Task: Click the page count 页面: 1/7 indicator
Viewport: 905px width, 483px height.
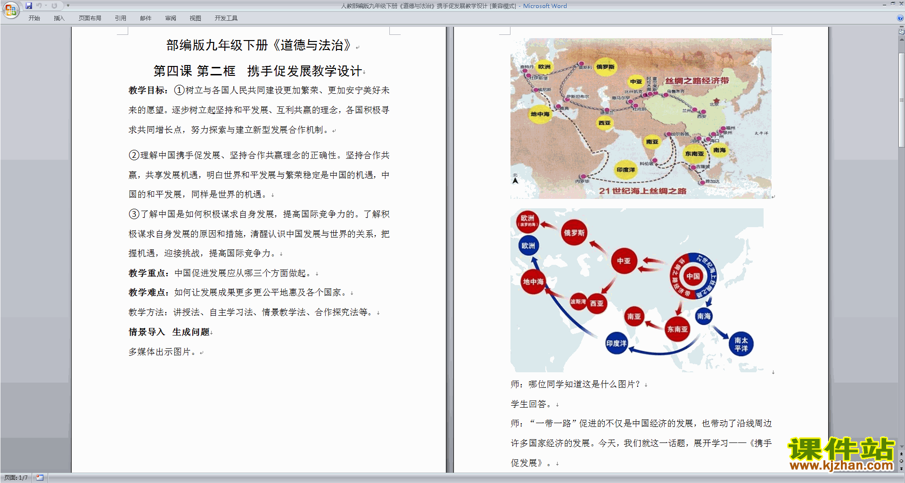Action: 16,478
